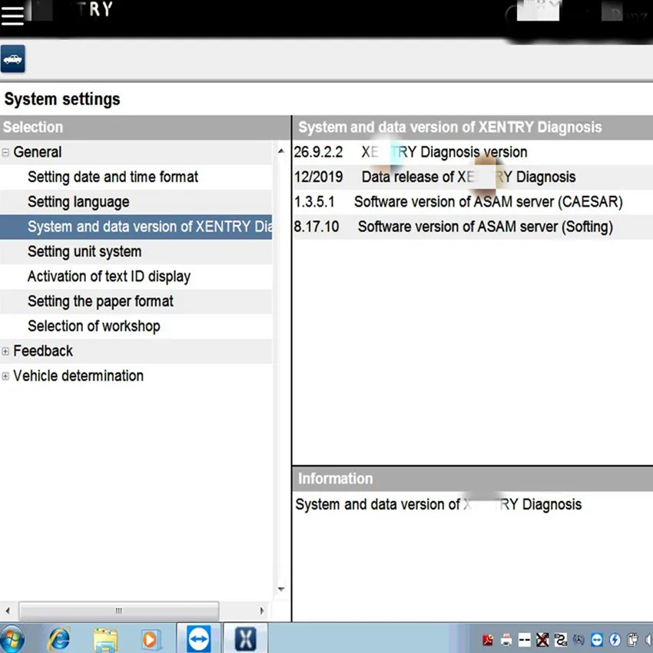Click the 12/2019 data release value
The image size is (653, 653).
pos(319,177)
